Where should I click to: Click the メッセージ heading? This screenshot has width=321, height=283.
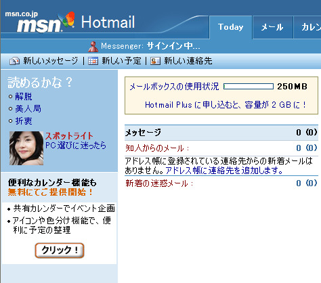click(143, 133)
